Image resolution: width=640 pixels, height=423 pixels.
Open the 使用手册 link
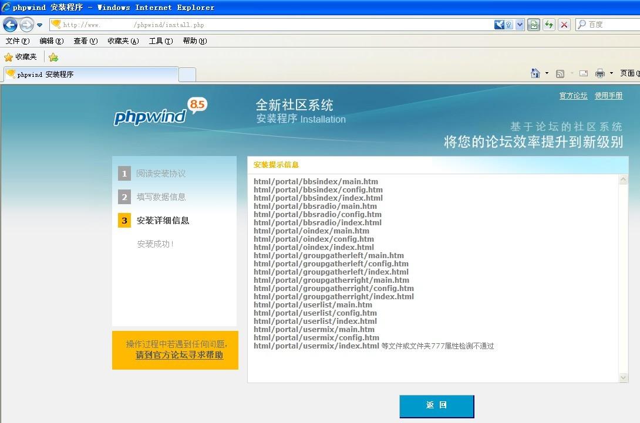click(608, 96)
